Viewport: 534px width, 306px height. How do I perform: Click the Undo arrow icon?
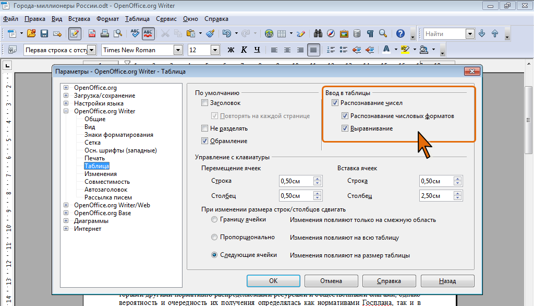coord(227,33)
